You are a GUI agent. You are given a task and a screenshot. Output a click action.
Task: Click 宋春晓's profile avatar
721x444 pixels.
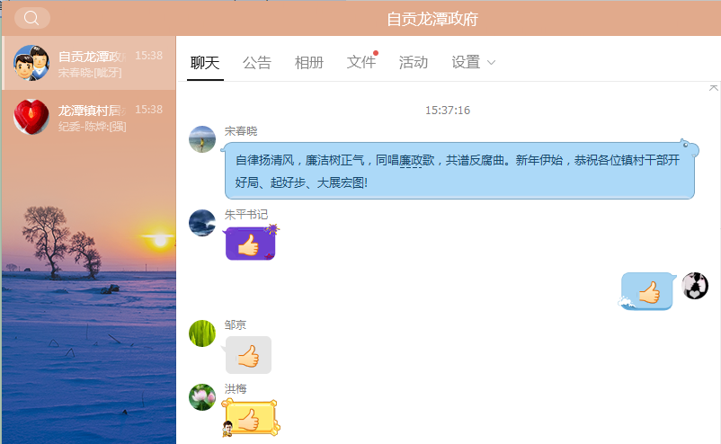[x=202, y=139]
